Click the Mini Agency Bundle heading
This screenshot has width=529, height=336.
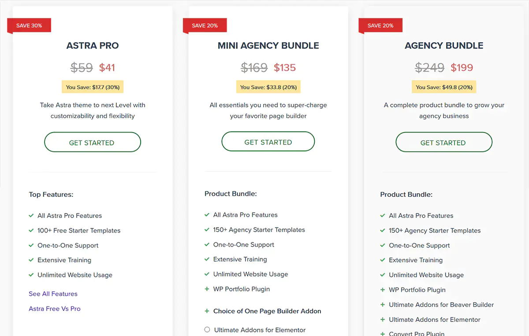(x=268, y=45)
